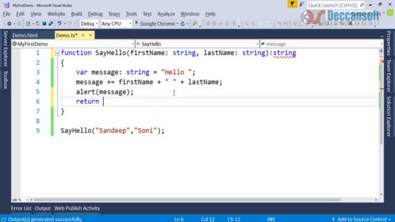
Task: Expand the Team Explorer side panel
Action: click(x=389, y=76)
